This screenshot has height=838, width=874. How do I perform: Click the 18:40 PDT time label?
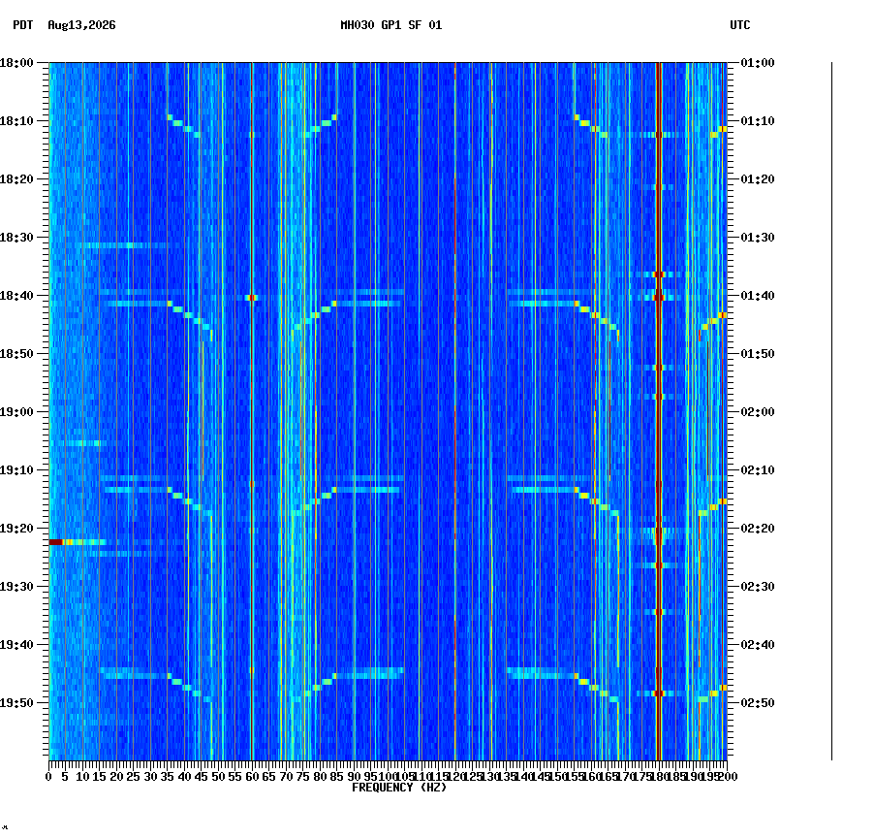point(16,296)
